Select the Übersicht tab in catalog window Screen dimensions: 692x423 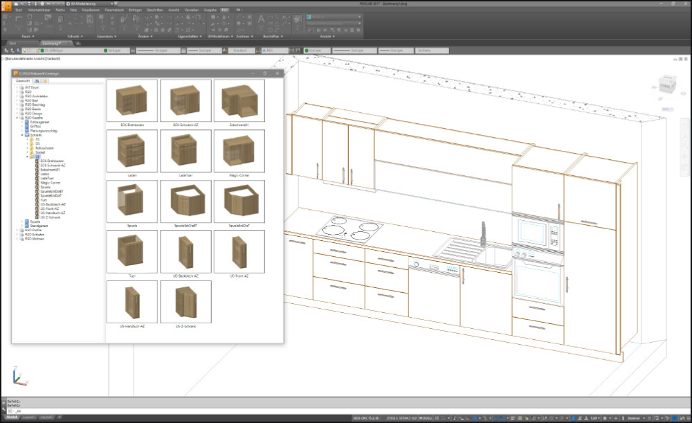point(23,81)
